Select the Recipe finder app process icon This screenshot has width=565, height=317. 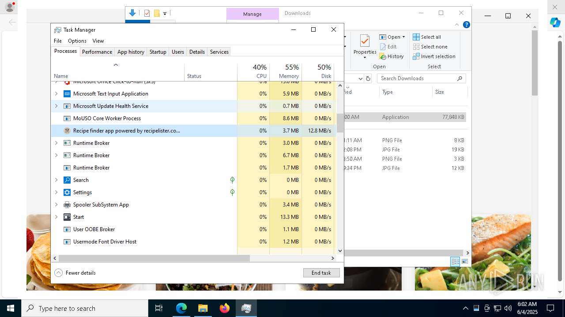pyautogui.click(x=67, y=131)
